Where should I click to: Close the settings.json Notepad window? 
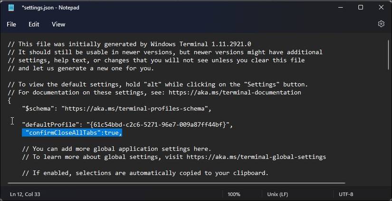(381, 8)
